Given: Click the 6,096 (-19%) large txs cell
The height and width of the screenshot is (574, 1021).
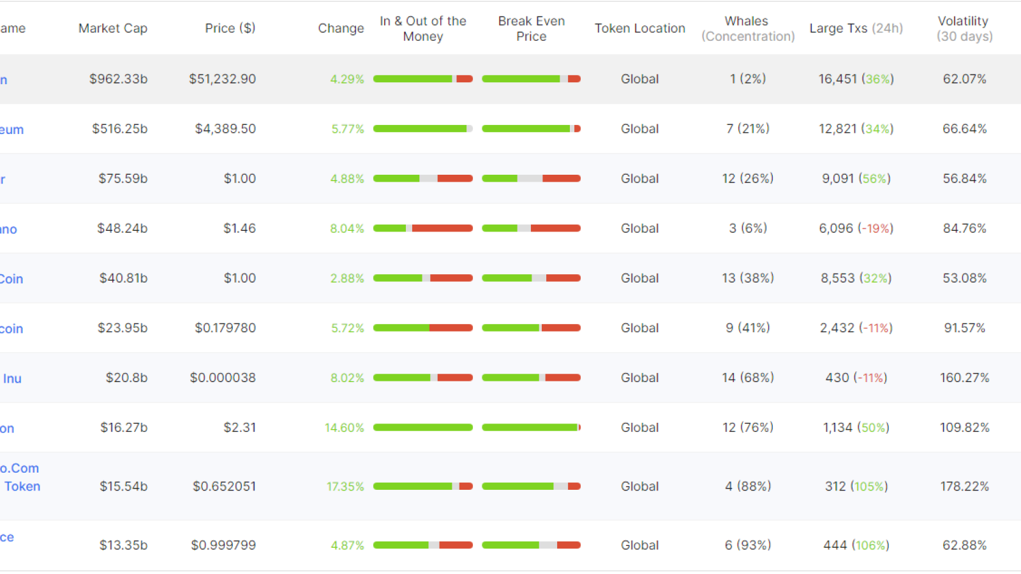Looking at the screenshot, I should [x=856, y=228].
